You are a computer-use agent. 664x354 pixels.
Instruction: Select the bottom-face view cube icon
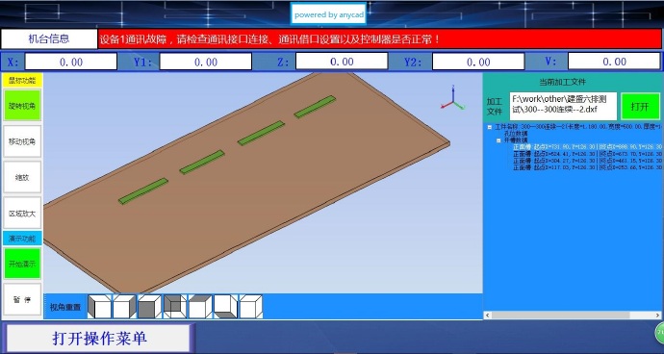point(225,307)
